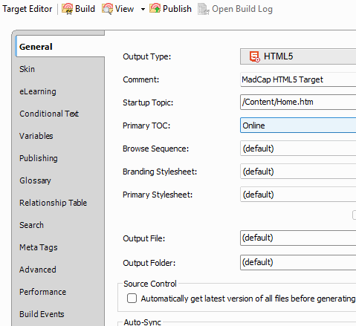Click the Publish target icon
The height and width of the screenshot is (326, 356).
pyautogui.click(x=155, y=8)
